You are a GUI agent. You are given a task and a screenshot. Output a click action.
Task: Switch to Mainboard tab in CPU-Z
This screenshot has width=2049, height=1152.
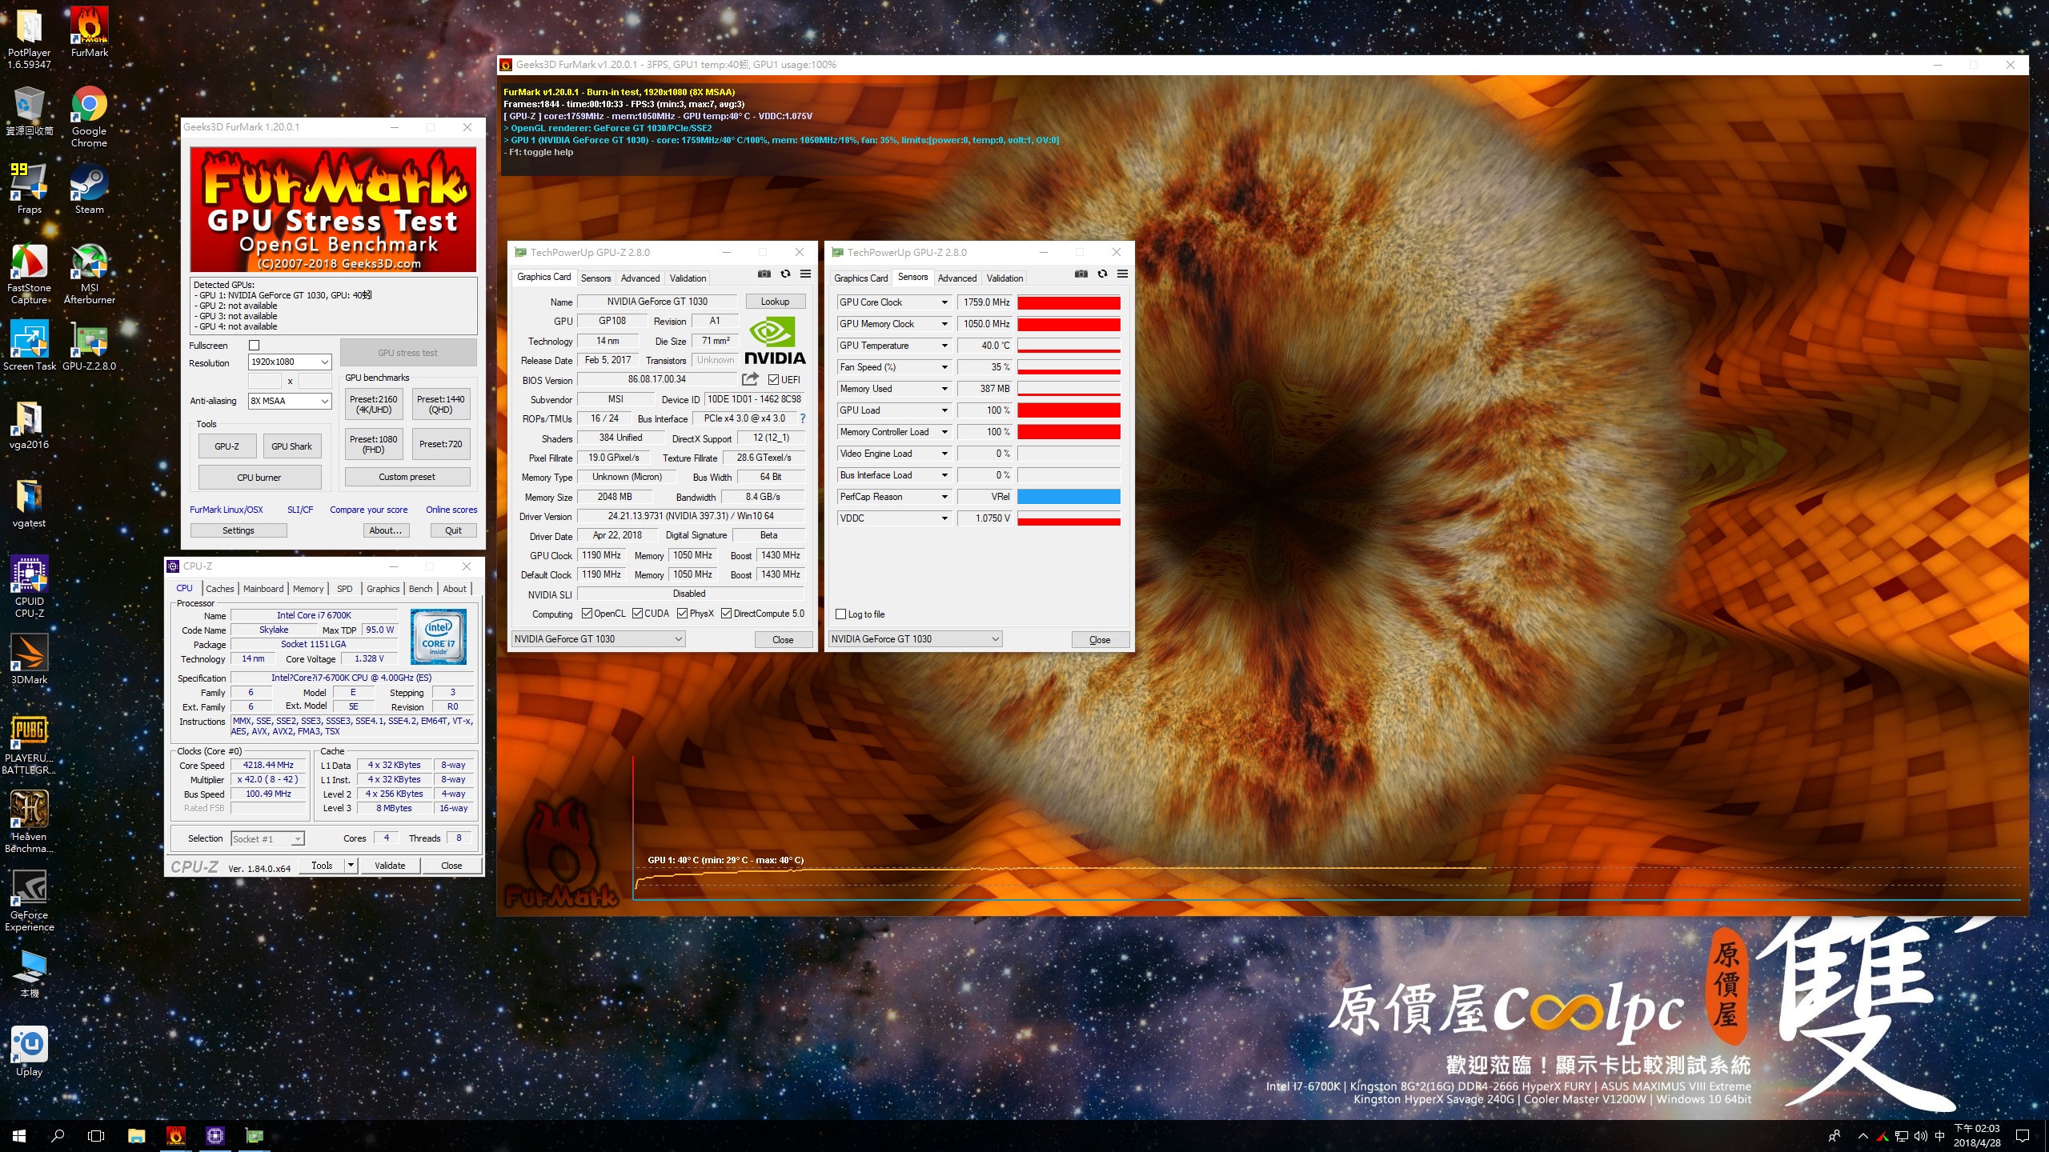click(x=263, y=589)
